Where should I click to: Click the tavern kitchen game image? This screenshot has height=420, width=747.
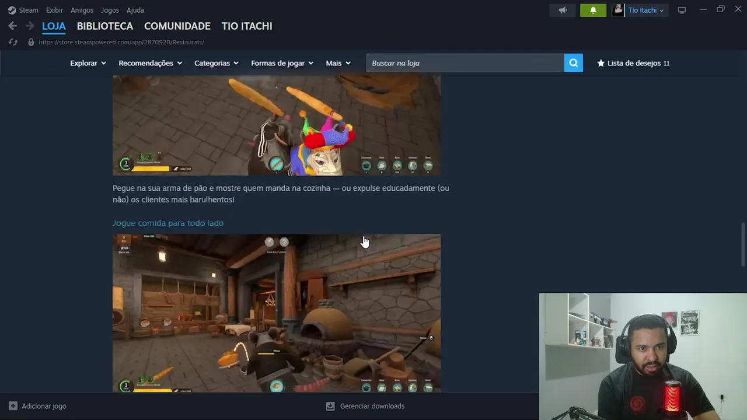pos(277,313)
